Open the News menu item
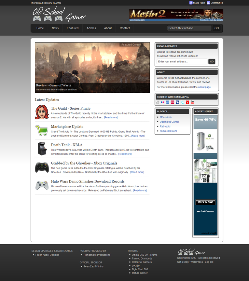The height and width of the screenshot is (281, 249). (x=55, y=28)
